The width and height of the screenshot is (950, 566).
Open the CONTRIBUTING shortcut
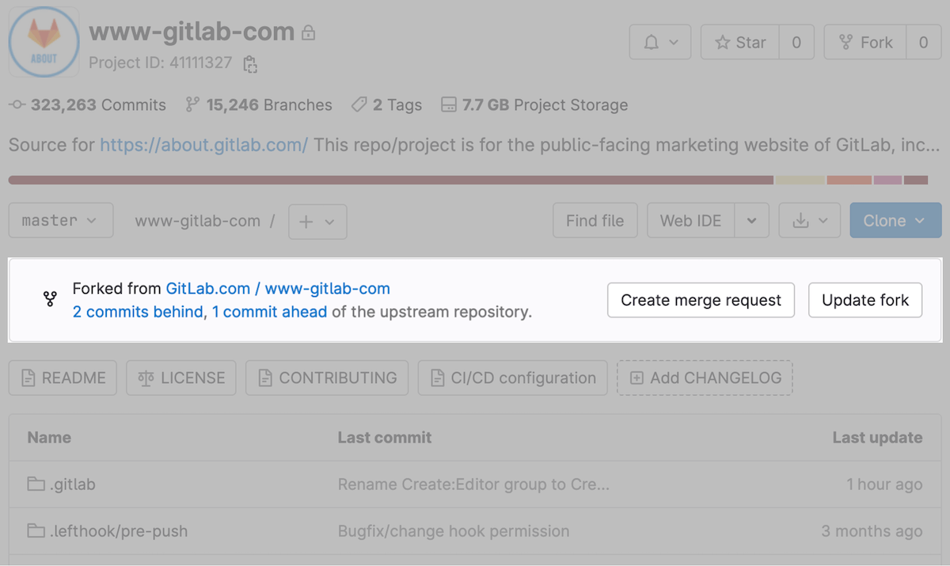coord(326,378)
